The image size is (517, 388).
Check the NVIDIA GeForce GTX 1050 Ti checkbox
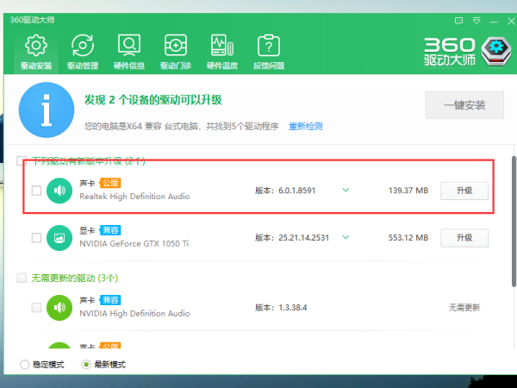click(36, 238)
